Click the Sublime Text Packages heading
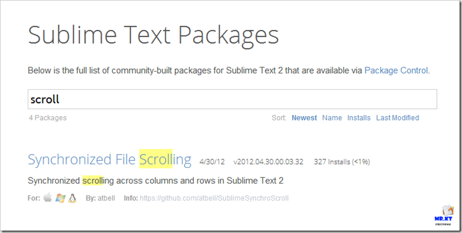This screenshot has width=462, height=233. pyautogui.click(x=153, y=35)
